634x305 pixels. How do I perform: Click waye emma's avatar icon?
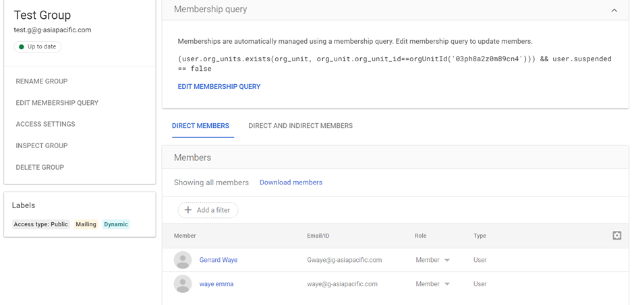[x=183, y=284]
